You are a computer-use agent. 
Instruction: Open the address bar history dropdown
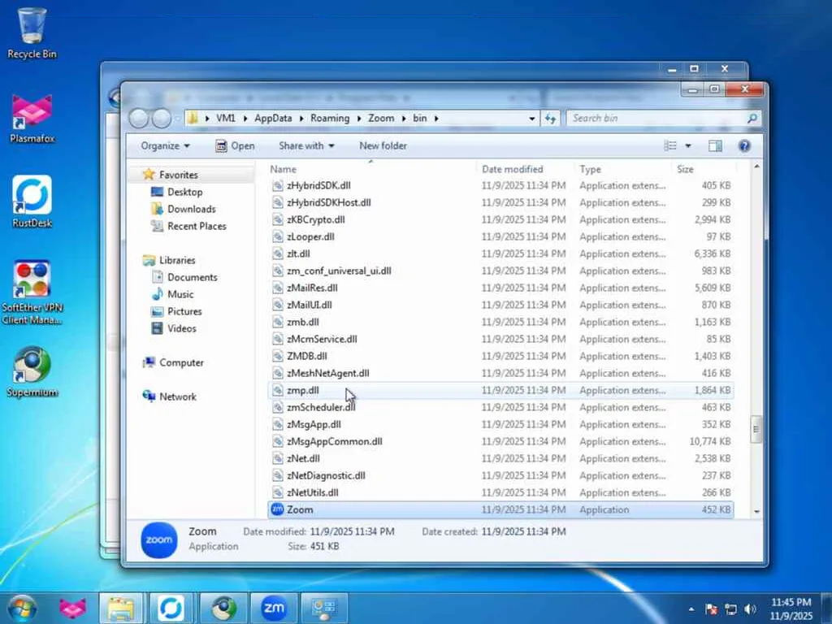[531, 119]
